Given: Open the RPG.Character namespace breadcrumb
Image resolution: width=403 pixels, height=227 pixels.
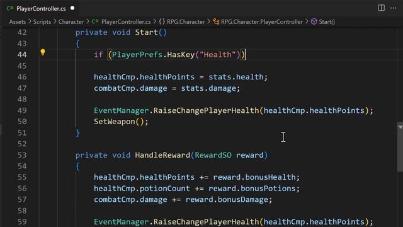Looking at the screenshot, I should pos(186,22).
